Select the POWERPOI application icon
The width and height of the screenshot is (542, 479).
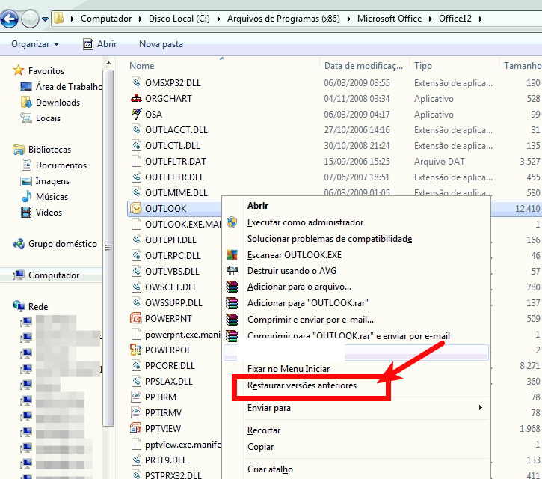click(x=136, y=350)
